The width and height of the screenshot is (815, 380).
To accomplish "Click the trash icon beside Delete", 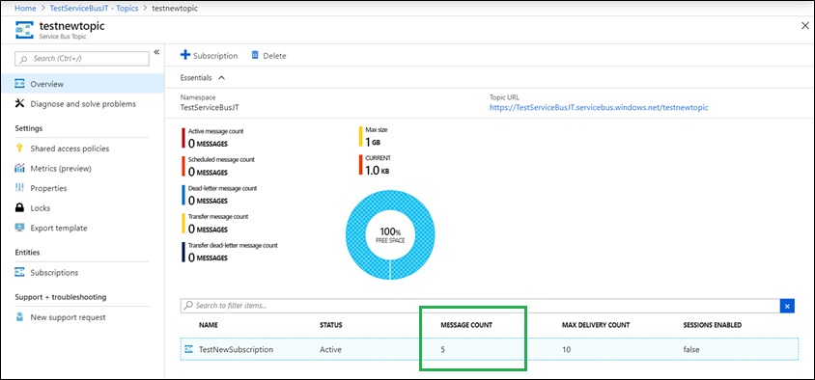I will coord(255,55).
